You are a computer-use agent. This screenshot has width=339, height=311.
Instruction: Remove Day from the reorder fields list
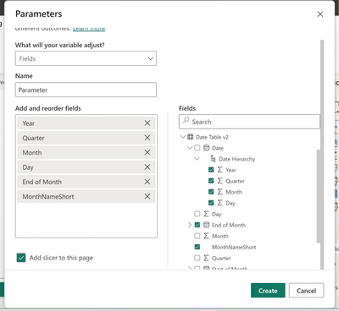147,167
